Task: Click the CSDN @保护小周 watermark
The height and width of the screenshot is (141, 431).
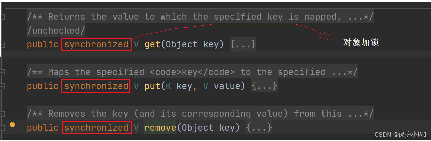Action: 400,134
